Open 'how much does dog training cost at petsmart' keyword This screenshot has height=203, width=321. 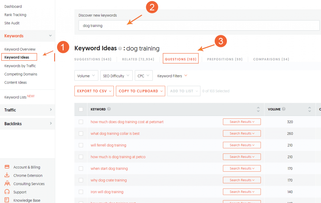click(127, 122)
